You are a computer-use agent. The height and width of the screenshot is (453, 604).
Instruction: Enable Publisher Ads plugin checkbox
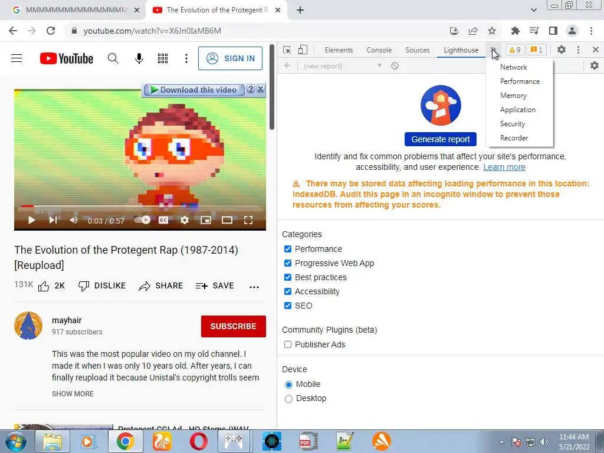(x=288, y=344)
